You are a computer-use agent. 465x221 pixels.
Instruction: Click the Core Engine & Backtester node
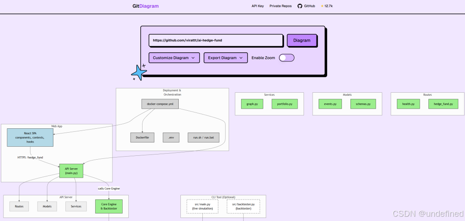pyautogui.click(x=109, y=206)
